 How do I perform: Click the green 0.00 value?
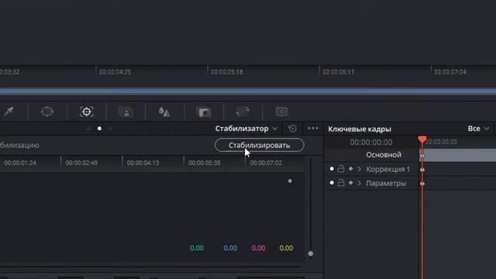[197, 248]
